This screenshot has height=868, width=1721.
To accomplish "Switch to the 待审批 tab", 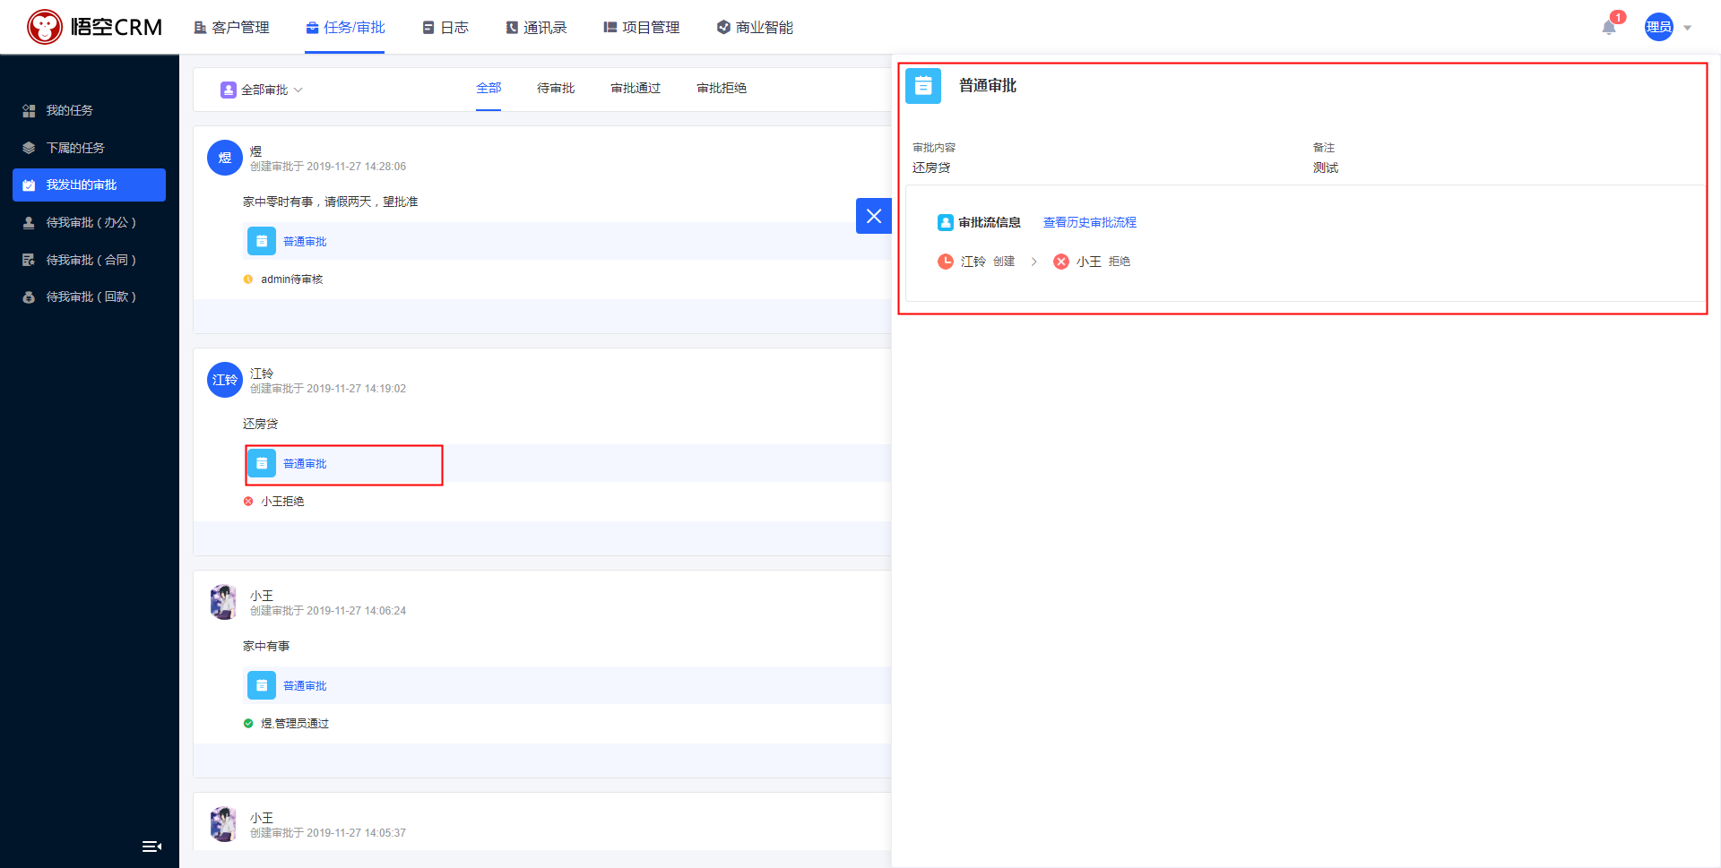I will point(555,88).
